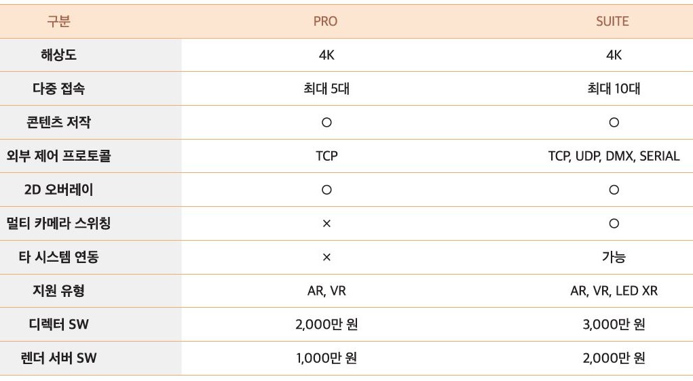Select the PRO column header

pos(325,22)
